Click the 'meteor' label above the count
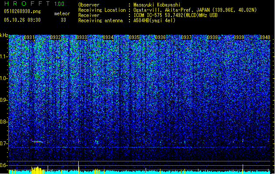 pos(62,13)
